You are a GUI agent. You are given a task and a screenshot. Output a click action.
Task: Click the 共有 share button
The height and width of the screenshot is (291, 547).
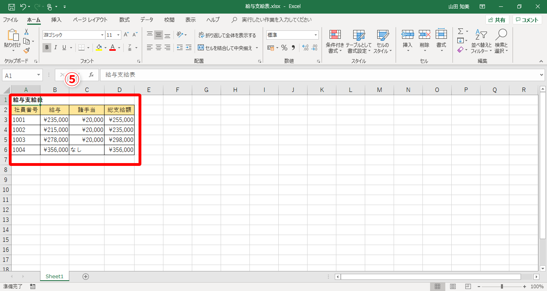tap(497, 20)
